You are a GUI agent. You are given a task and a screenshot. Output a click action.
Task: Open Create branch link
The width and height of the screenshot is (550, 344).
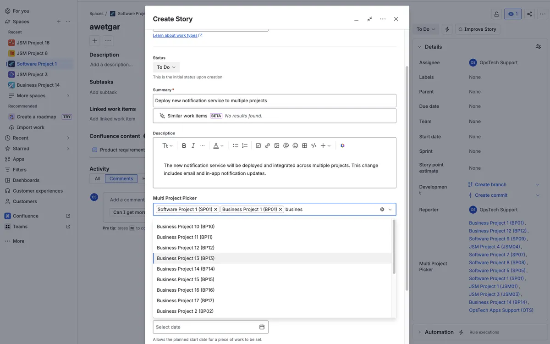click(490, 184)
